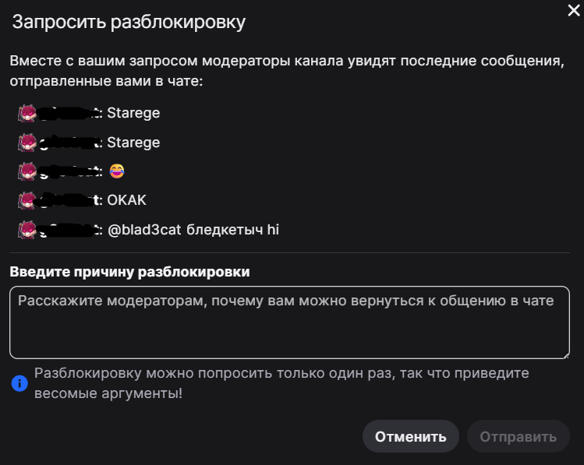Viewport: 584px width, 465px height.
Task: Click avatar badge beside first Starege message
Action: pos(27,114)
